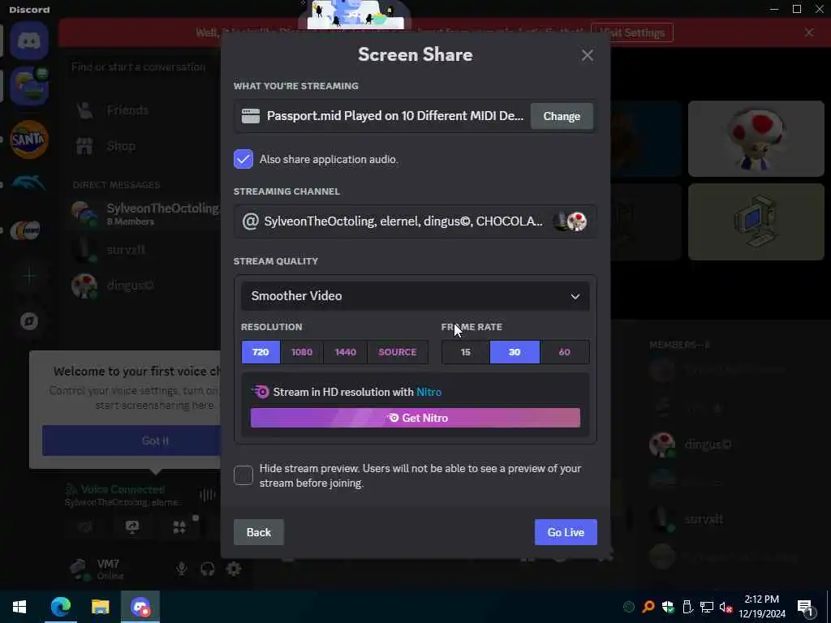
Task: Click safely remove hardware tray icon
Action: 687,607
